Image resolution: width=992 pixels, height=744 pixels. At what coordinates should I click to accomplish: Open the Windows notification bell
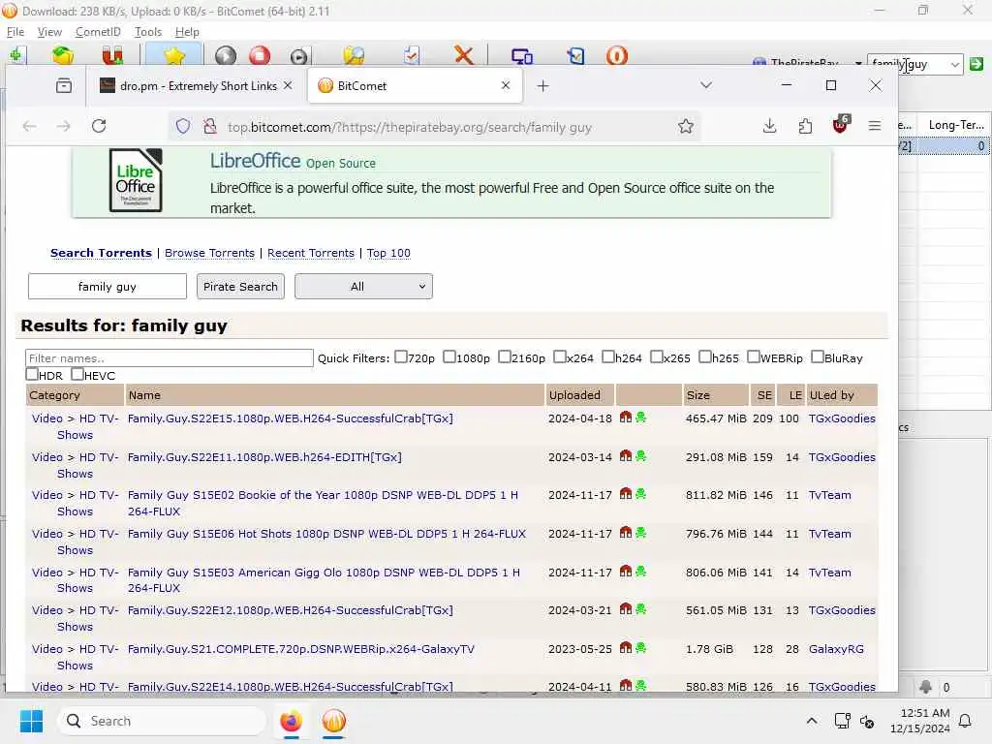pyautogui.click(x=965, y=721)
